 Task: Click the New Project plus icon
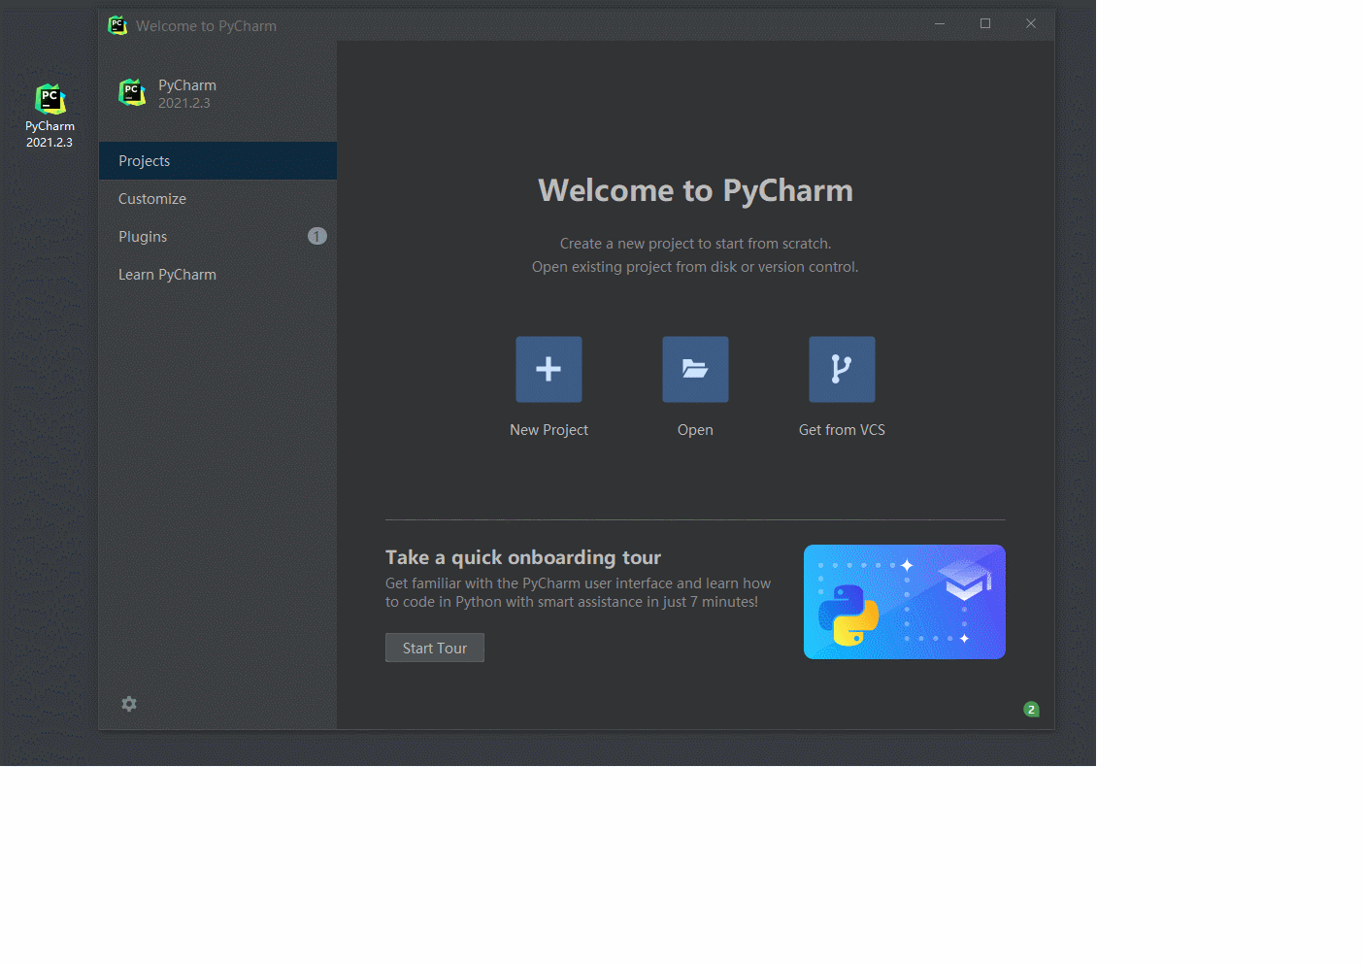click(549, 369)
